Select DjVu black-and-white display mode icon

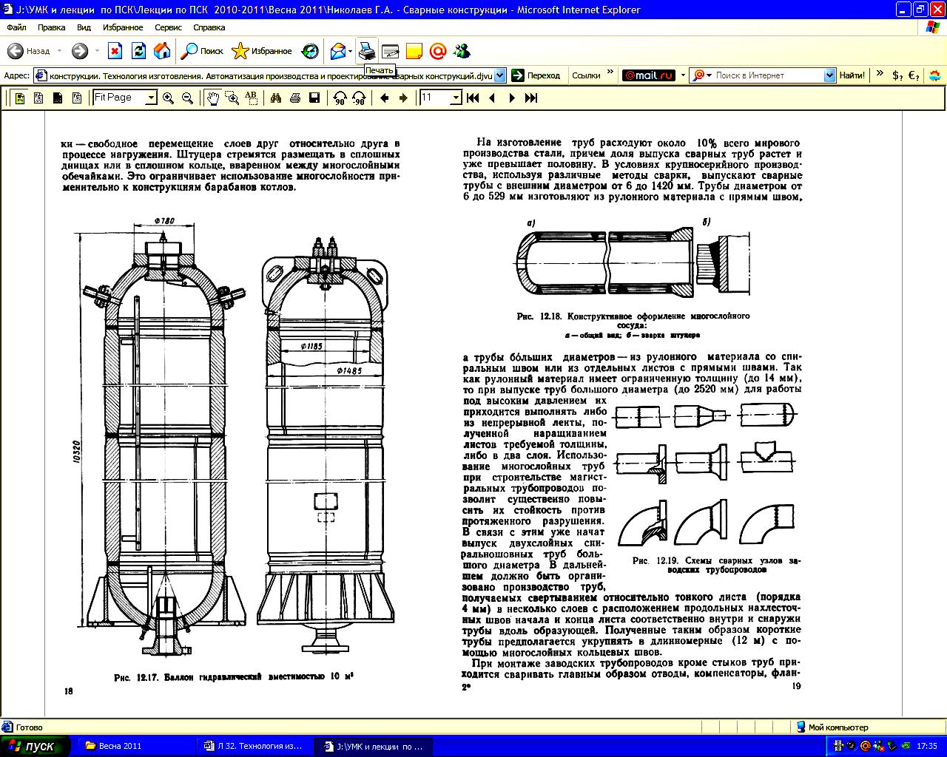click(x=38, y=98)
